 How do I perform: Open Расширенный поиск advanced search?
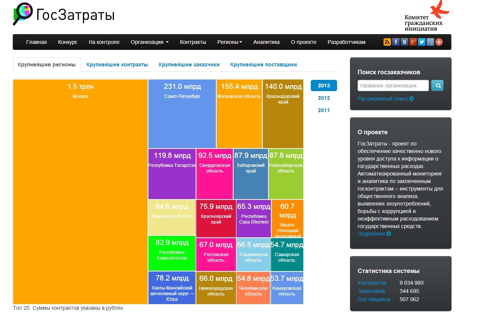(385, 99)
